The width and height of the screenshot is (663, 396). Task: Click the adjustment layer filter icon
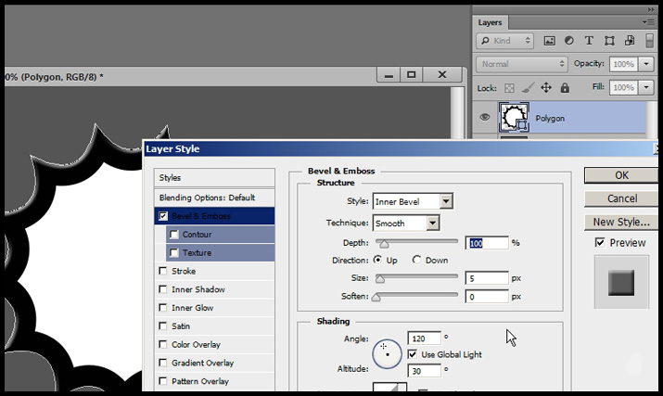pyautogui.click(x=569, y=41)
